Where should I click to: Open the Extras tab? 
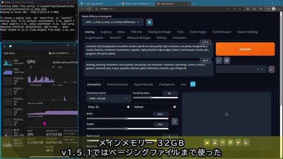tap(121, 32)
